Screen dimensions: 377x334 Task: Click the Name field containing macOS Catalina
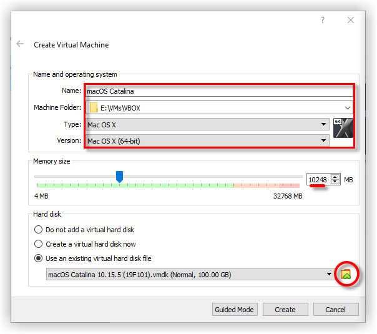point(218,91)
